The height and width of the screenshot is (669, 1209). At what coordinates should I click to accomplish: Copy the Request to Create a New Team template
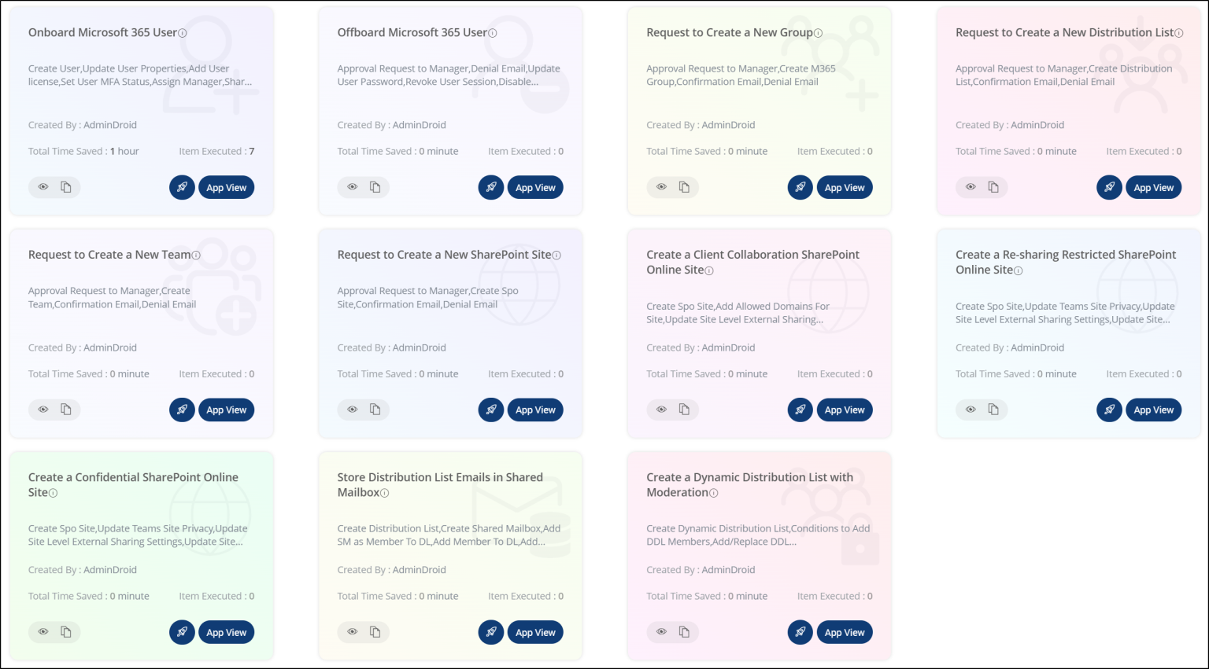tap(68, 410)
